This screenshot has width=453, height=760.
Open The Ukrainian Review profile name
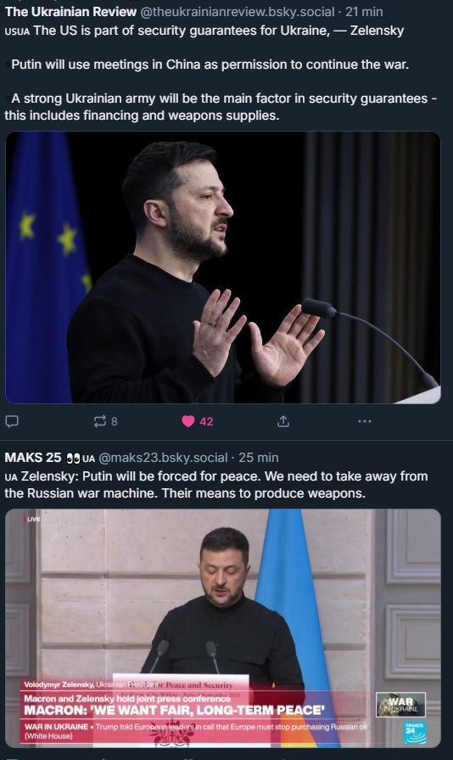70,12
